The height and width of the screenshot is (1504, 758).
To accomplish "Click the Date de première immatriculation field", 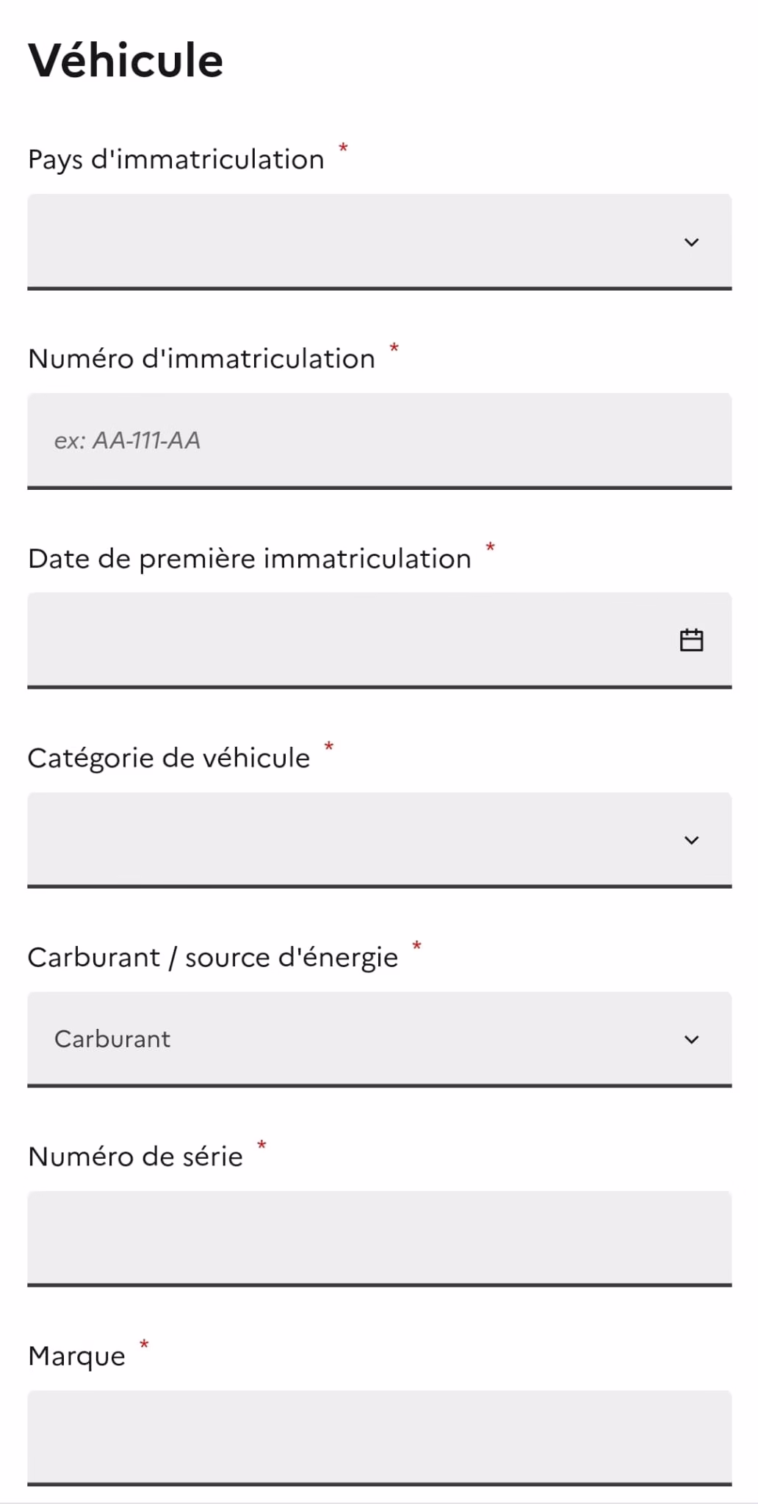I will pyautogui.click(x=380, y=640).
